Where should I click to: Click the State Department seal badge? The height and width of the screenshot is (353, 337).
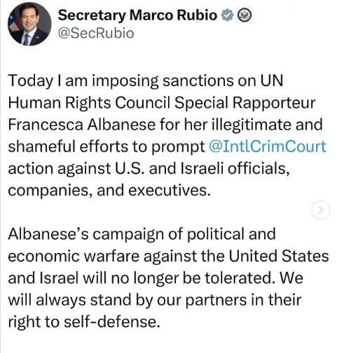245,15
